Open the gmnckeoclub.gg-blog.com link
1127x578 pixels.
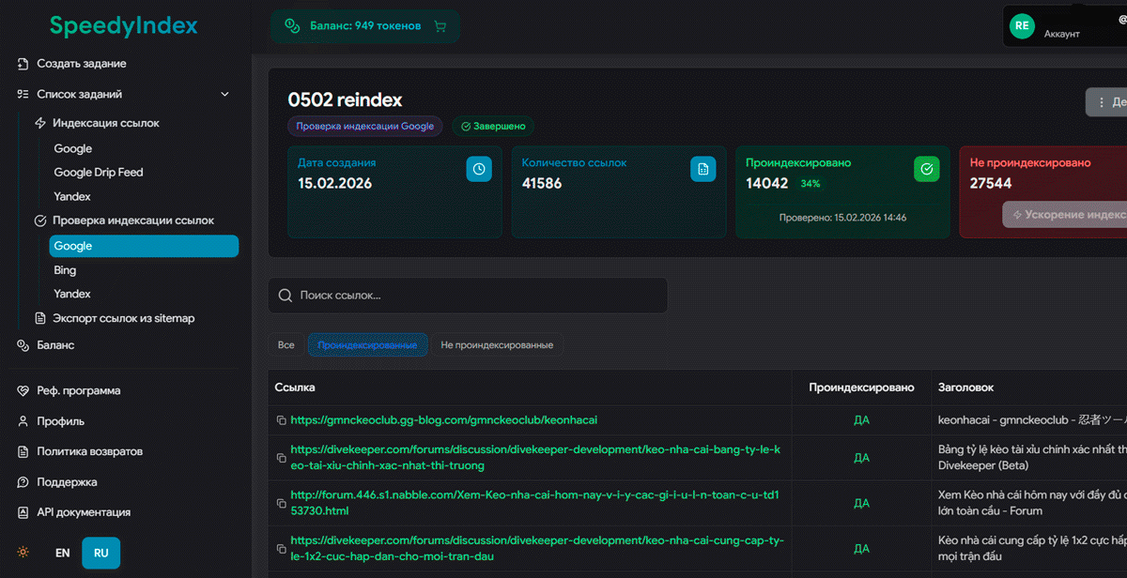pos(443,420)
